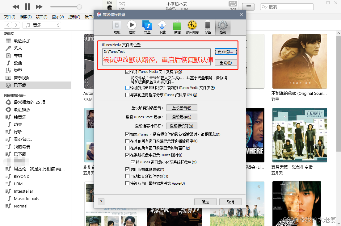This screenshot has height=226, width=341.
Task: Toggle shuffle playback icon
Action: pyautogui.click(x=122, y=4)
